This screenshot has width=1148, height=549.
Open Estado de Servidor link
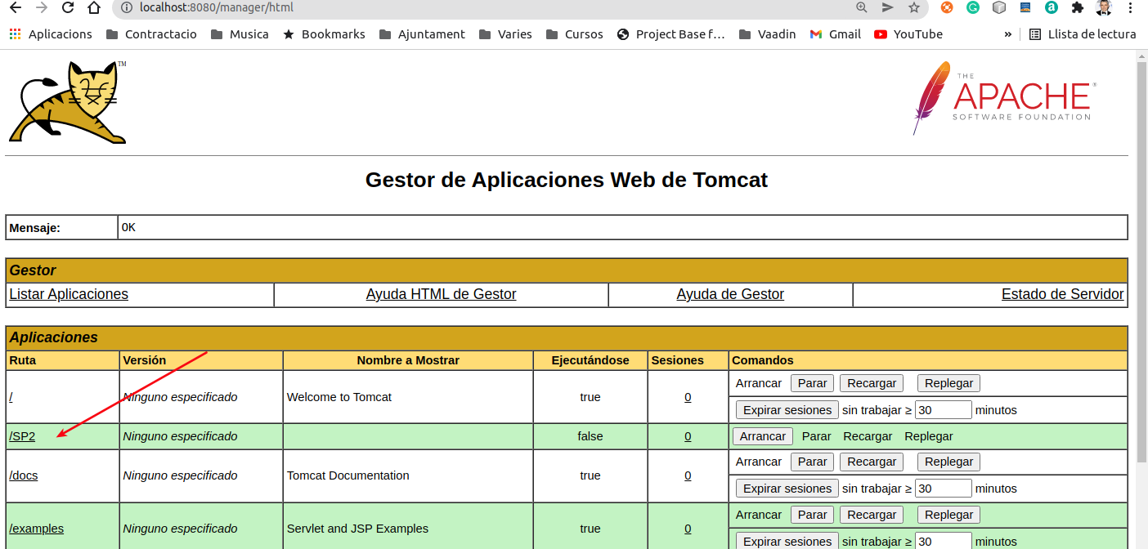(x=1063, y=294)
